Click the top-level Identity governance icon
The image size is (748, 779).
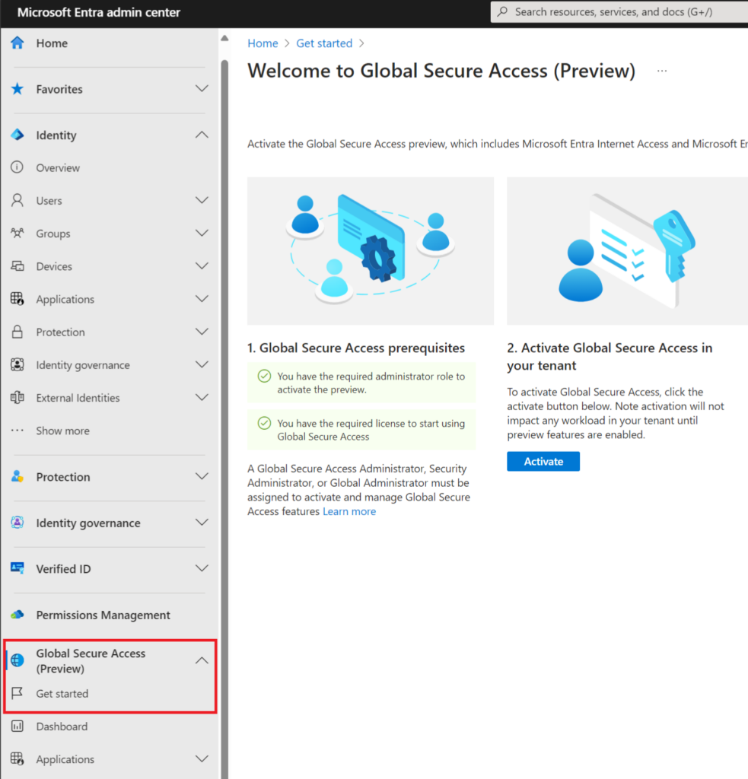(18, 523)
